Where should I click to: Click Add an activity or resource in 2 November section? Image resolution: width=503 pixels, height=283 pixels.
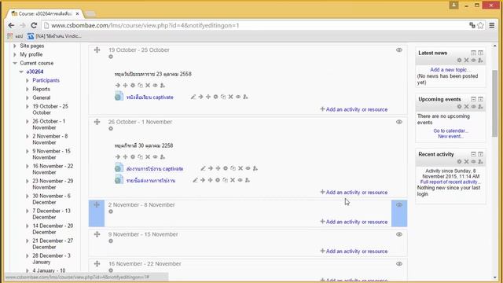pos(354,222)
